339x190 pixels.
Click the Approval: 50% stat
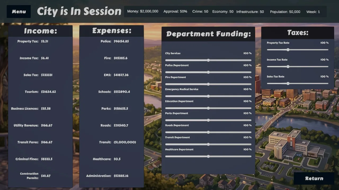(175, 11)
